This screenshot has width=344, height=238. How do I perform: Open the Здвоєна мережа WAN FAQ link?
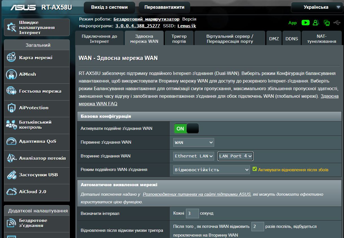point(98,104)
